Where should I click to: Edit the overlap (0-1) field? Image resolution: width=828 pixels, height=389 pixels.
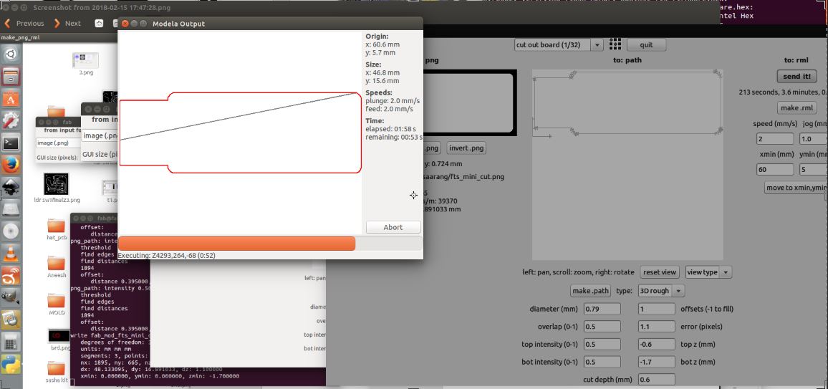coord(602,327)
